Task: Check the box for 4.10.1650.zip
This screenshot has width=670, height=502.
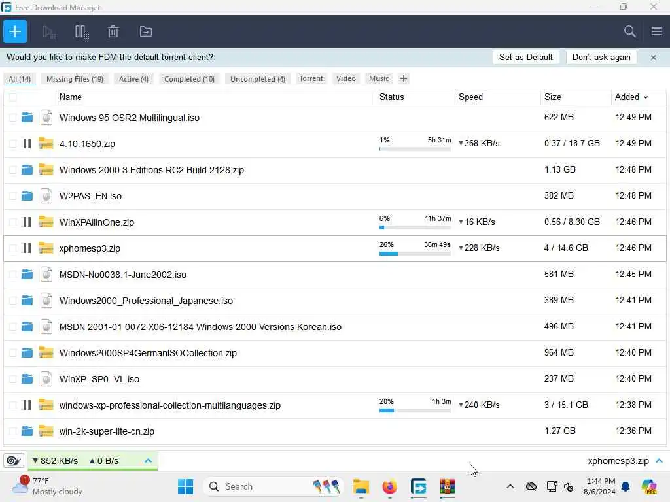Action: pyautogui.click(x=13, y=143)
